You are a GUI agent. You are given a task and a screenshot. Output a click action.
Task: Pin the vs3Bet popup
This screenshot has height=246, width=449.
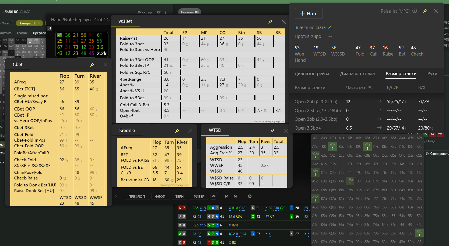(271, 22)
